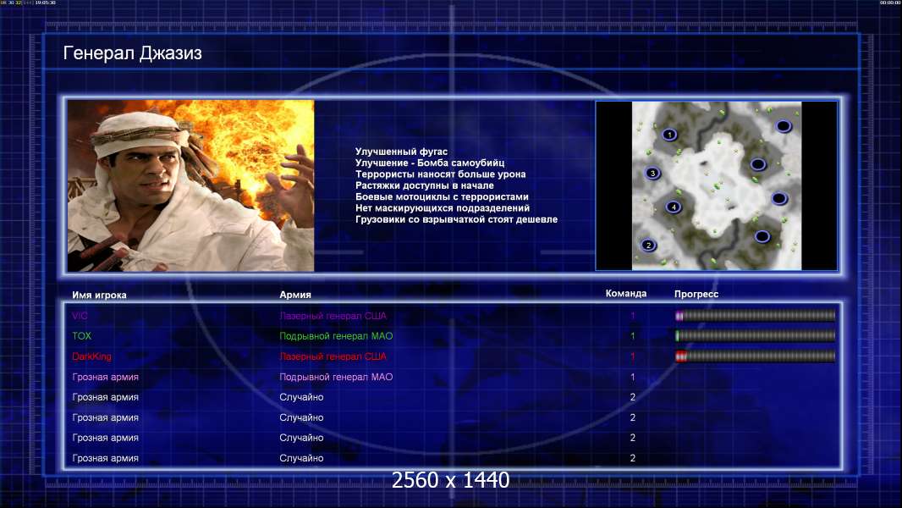Click the line 'Улучшенный фугас'

click(x=402, y=152)
